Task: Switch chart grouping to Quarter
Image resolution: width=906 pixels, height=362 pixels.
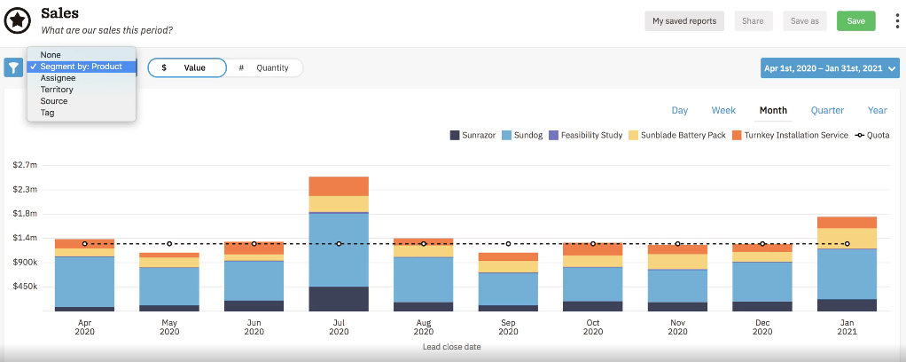Action: click(x=827, y=111)
